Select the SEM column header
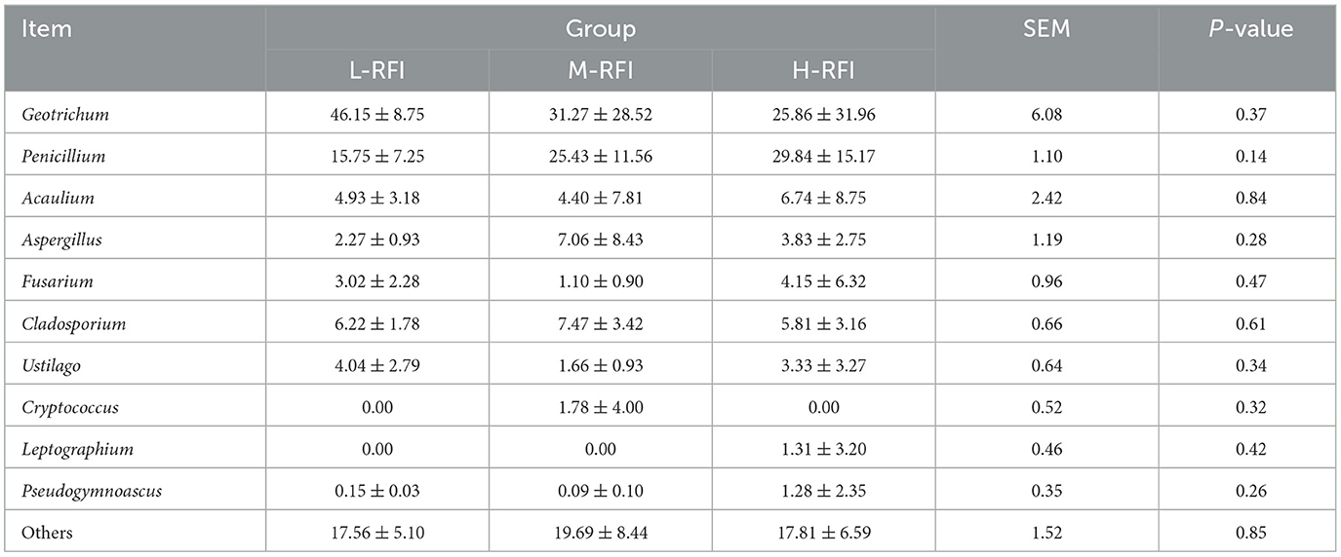Viewport: 1341px width, 557px height. coord(1047,29)
